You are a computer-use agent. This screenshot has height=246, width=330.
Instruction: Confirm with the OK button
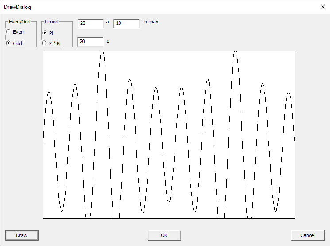pos(164,235)
